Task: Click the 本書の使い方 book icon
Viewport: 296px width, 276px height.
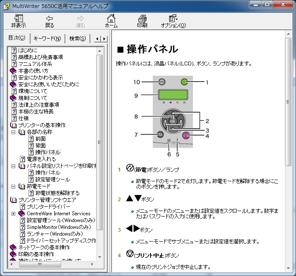Action: (13, 71)
